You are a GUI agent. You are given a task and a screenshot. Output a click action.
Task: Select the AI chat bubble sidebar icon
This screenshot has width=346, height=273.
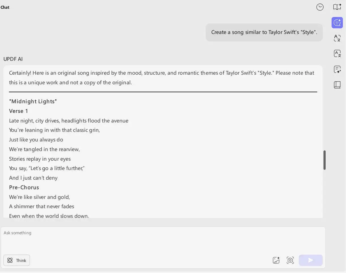pos(337,23)
